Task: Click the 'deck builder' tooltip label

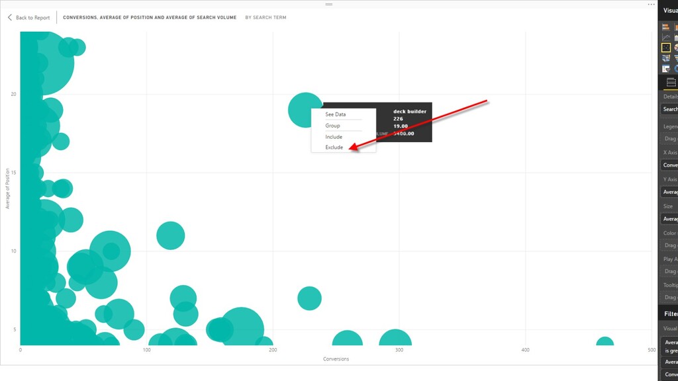Action: point(410,111)
